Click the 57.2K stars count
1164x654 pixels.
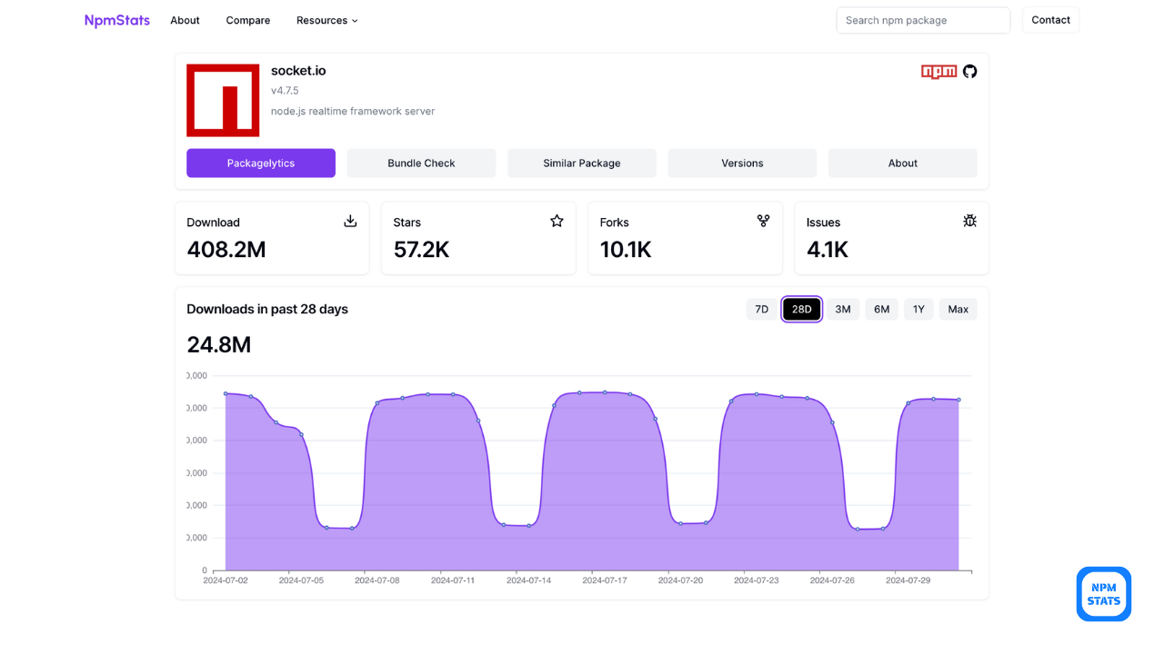click(x=421, y=250)
